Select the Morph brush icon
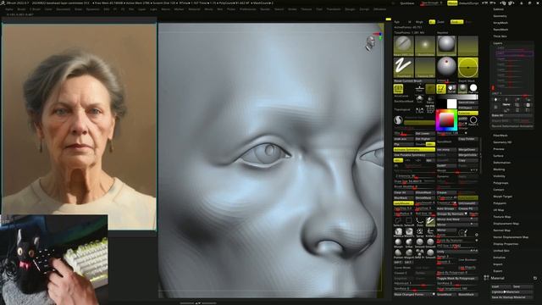Image resolution: width=542 pixels, height=305 pixels. point(398,243)
